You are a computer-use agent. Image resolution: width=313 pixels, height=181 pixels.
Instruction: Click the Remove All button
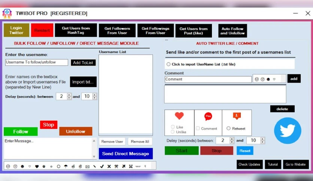(140, 141)
